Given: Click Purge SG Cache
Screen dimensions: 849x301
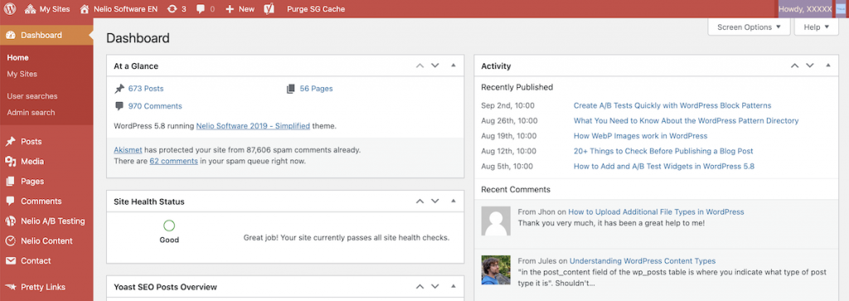Looking at the screenshot, I should (316, 8).
